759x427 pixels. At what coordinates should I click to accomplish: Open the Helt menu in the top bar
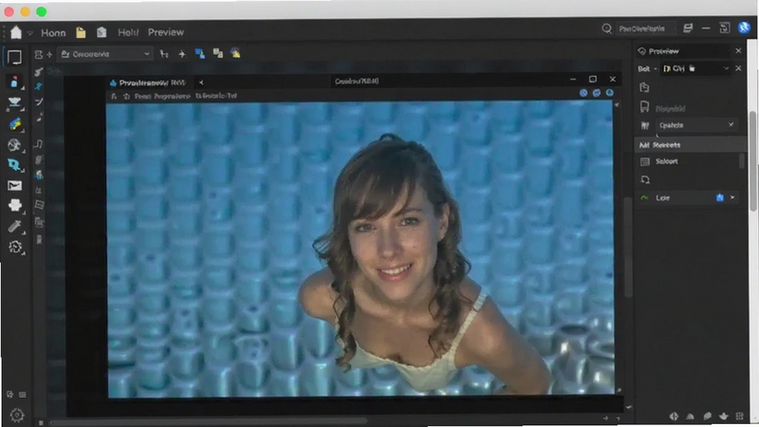point(128,32)
